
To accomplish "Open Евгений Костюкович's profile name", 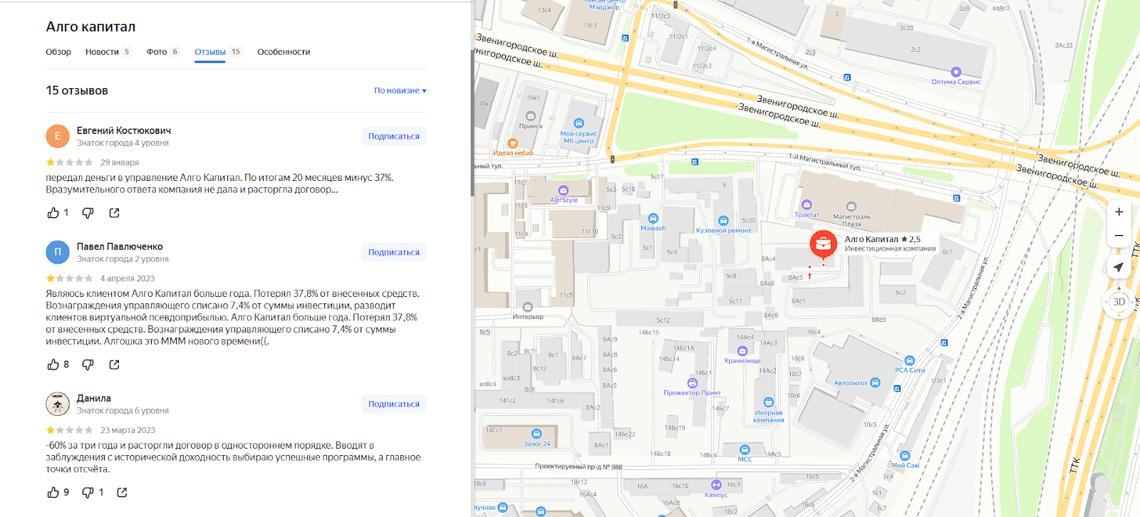I will pyautogui.click(x=124, y=130).
